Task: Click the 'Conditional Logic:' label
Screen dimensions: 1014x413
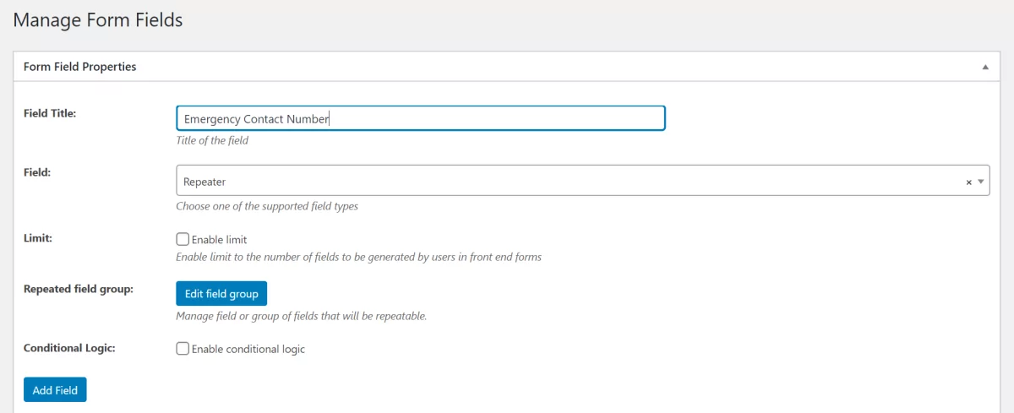Action: click(x=68, y=348)
